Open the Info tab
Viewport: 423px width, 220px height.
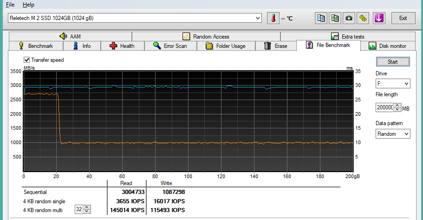pyautogui.click(x=82, y=46)
